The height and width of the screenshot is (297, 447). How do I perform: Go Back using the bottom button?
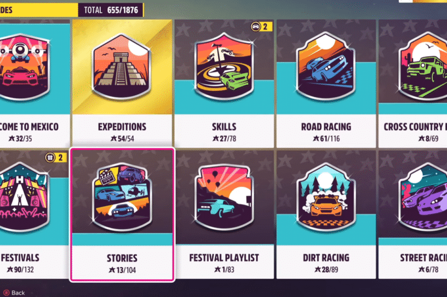click(x=14, y=293)
